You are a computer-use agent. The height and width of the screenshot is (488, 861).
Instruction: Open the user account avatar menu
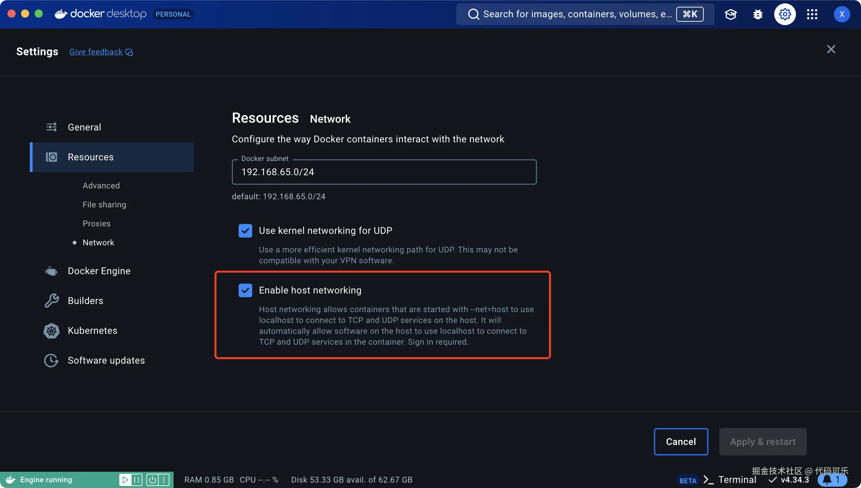(841, 14)
